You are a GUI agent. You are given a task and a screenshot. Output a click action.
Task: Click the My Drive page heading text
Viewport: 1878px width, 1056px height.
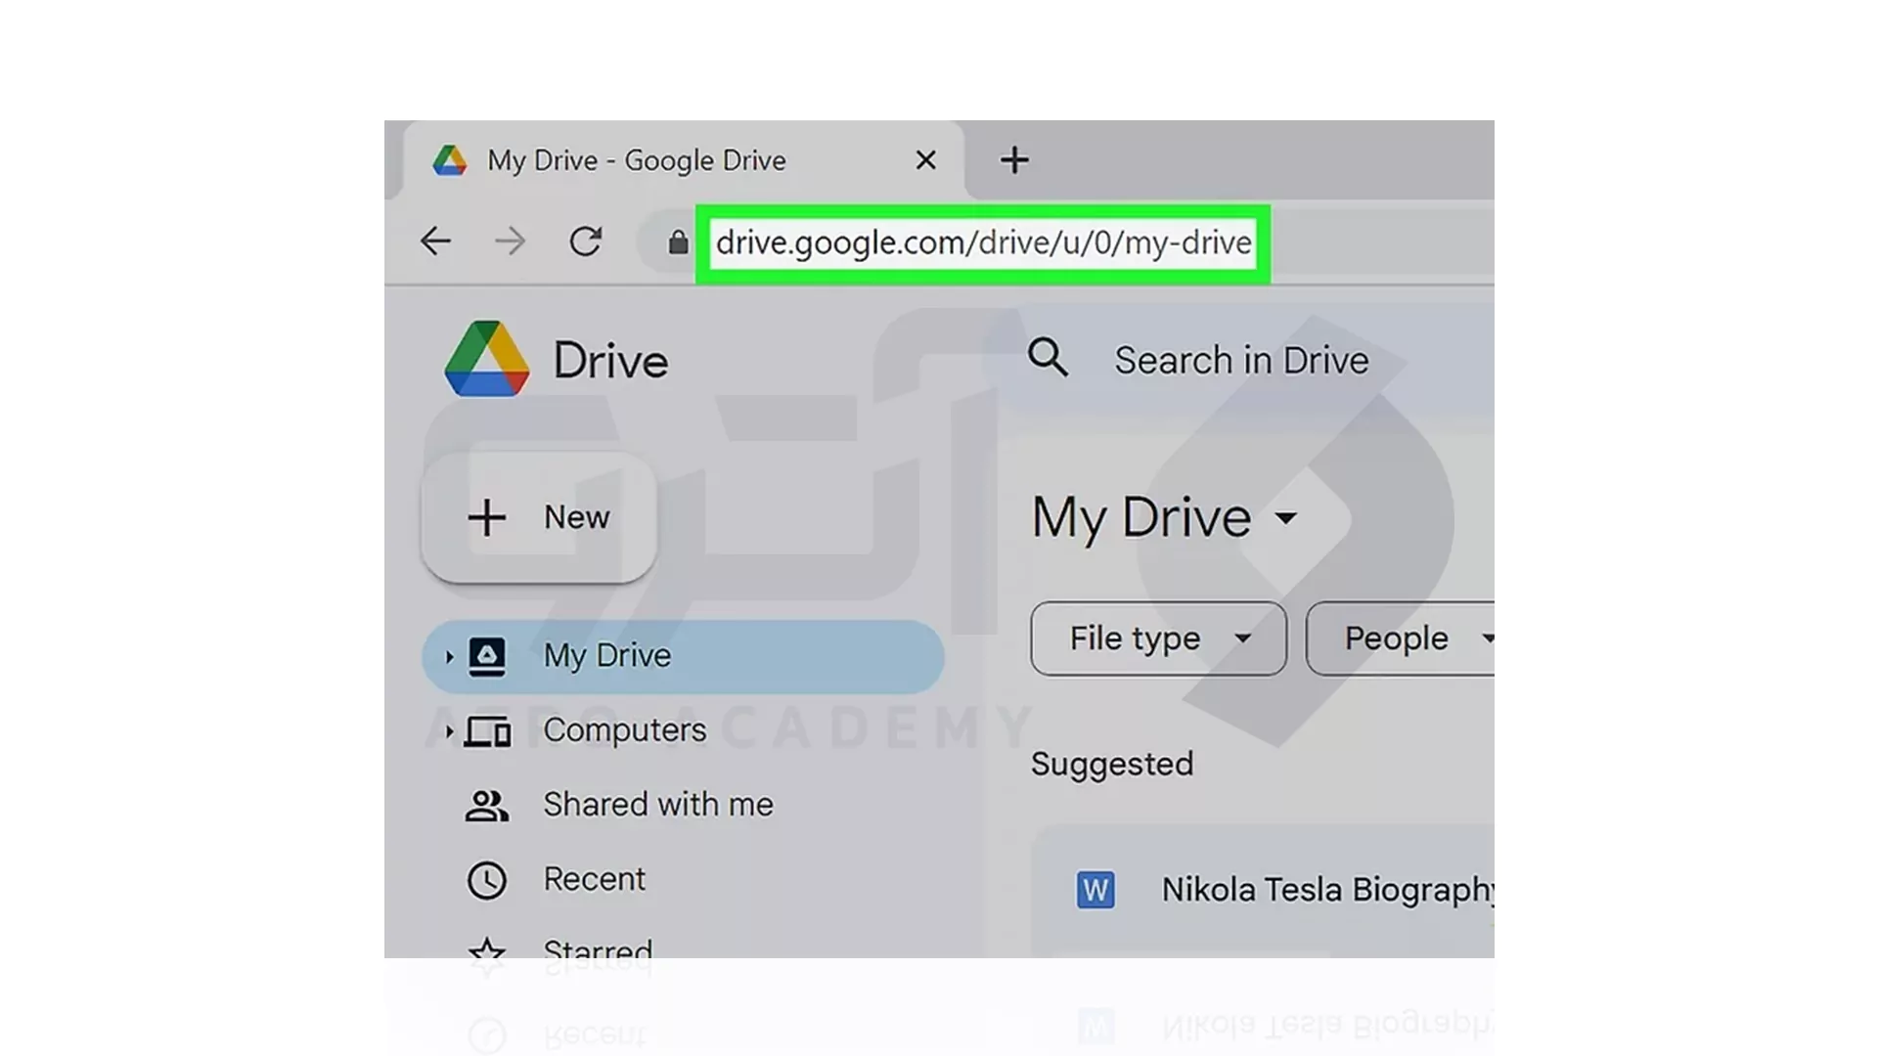1141,517
